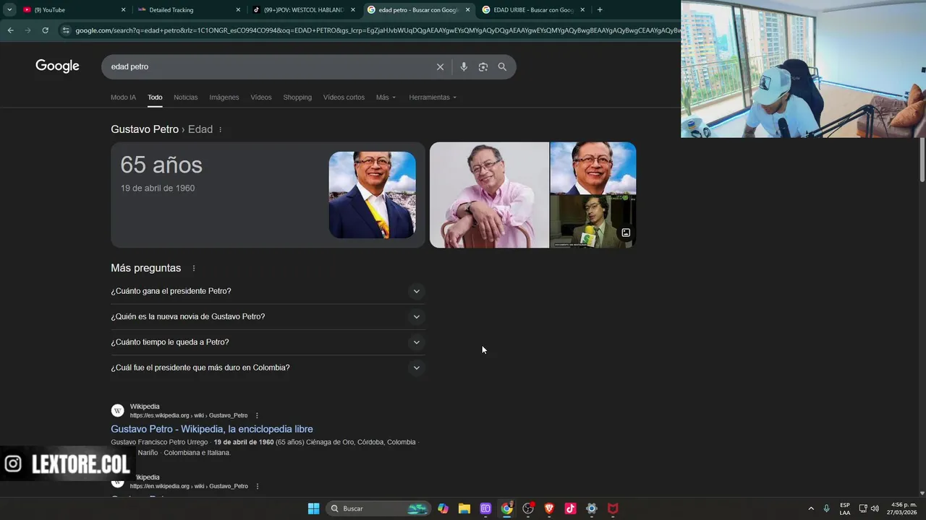Click the magnifier search submit icon

click(502, 66)
